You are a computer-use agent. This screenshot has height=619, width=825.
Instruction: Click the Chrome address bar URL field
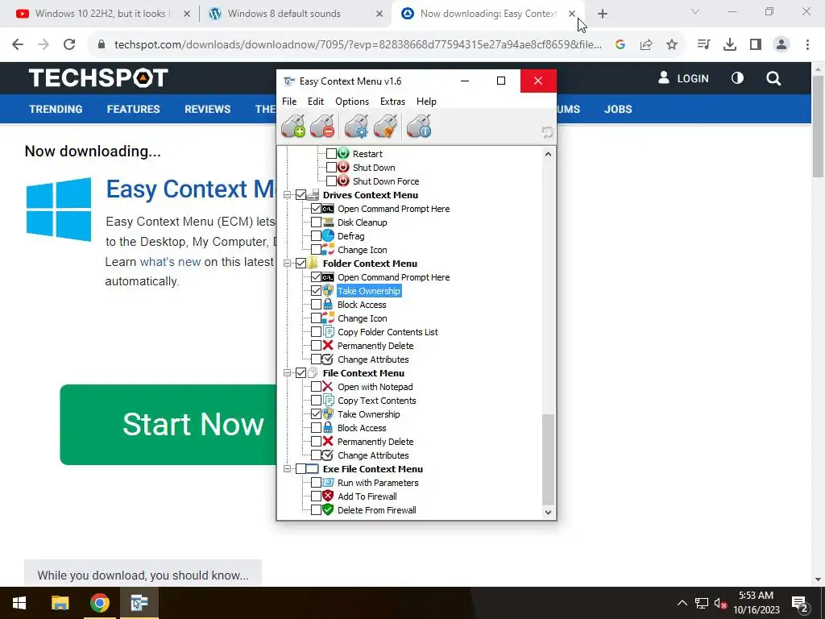pyautogui.click(x=358, y=45)
